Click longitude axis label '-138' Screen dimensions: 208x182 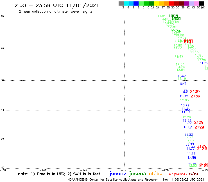click(x=165, y=170)
